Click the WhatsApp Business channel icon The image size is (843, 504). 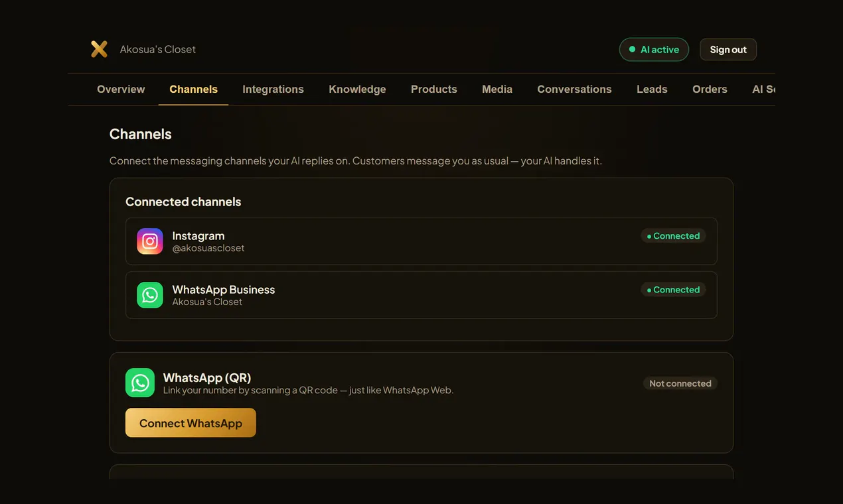(150, 295)
